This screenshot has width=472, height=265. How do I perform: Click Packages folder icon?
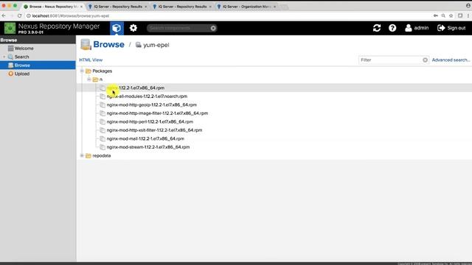click(x=88, y=71)
